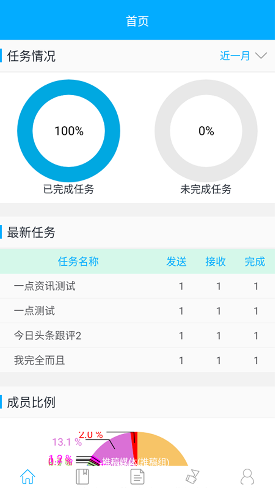Tap the uncompleted tasks 0% ring chart
This screenshot has width=275, height=488.
[x=206, y=131]
